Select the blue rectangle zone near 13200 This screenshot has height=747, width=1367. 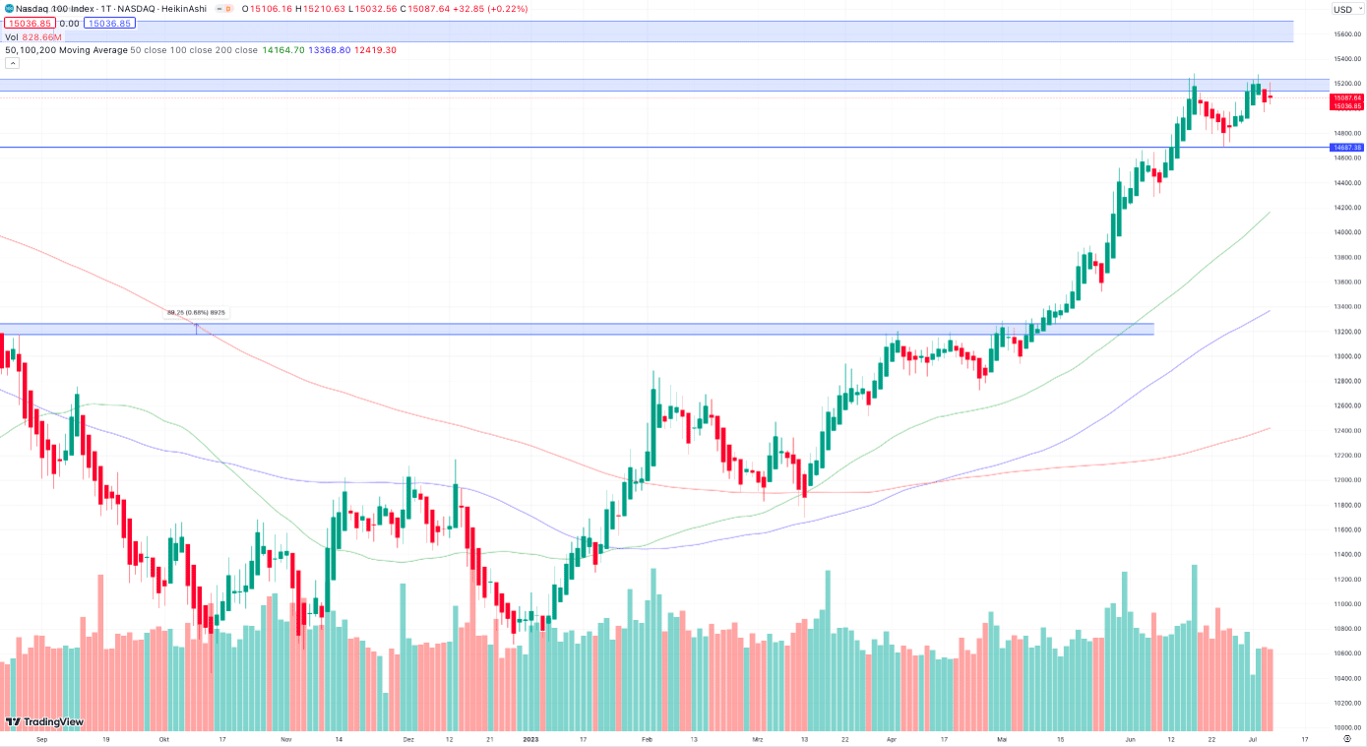tap(577, 329)
